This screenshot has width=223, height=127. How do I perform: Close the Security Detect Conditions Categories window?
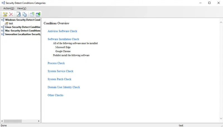(219, 3)
